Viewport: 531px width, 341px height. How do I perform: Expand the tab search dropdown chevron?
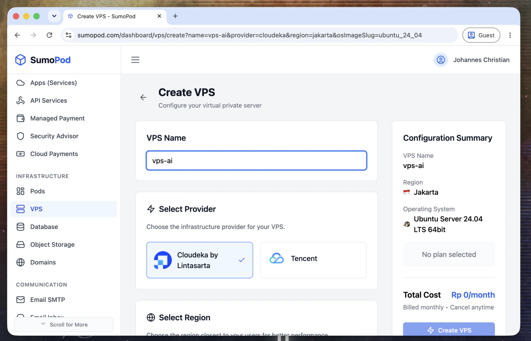(54, 16)
